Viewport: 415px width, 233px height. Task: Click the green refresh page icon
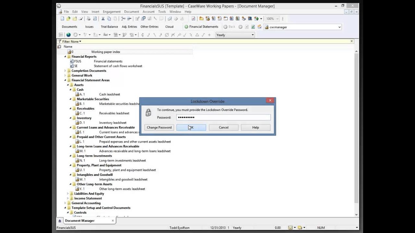point(253,27)
